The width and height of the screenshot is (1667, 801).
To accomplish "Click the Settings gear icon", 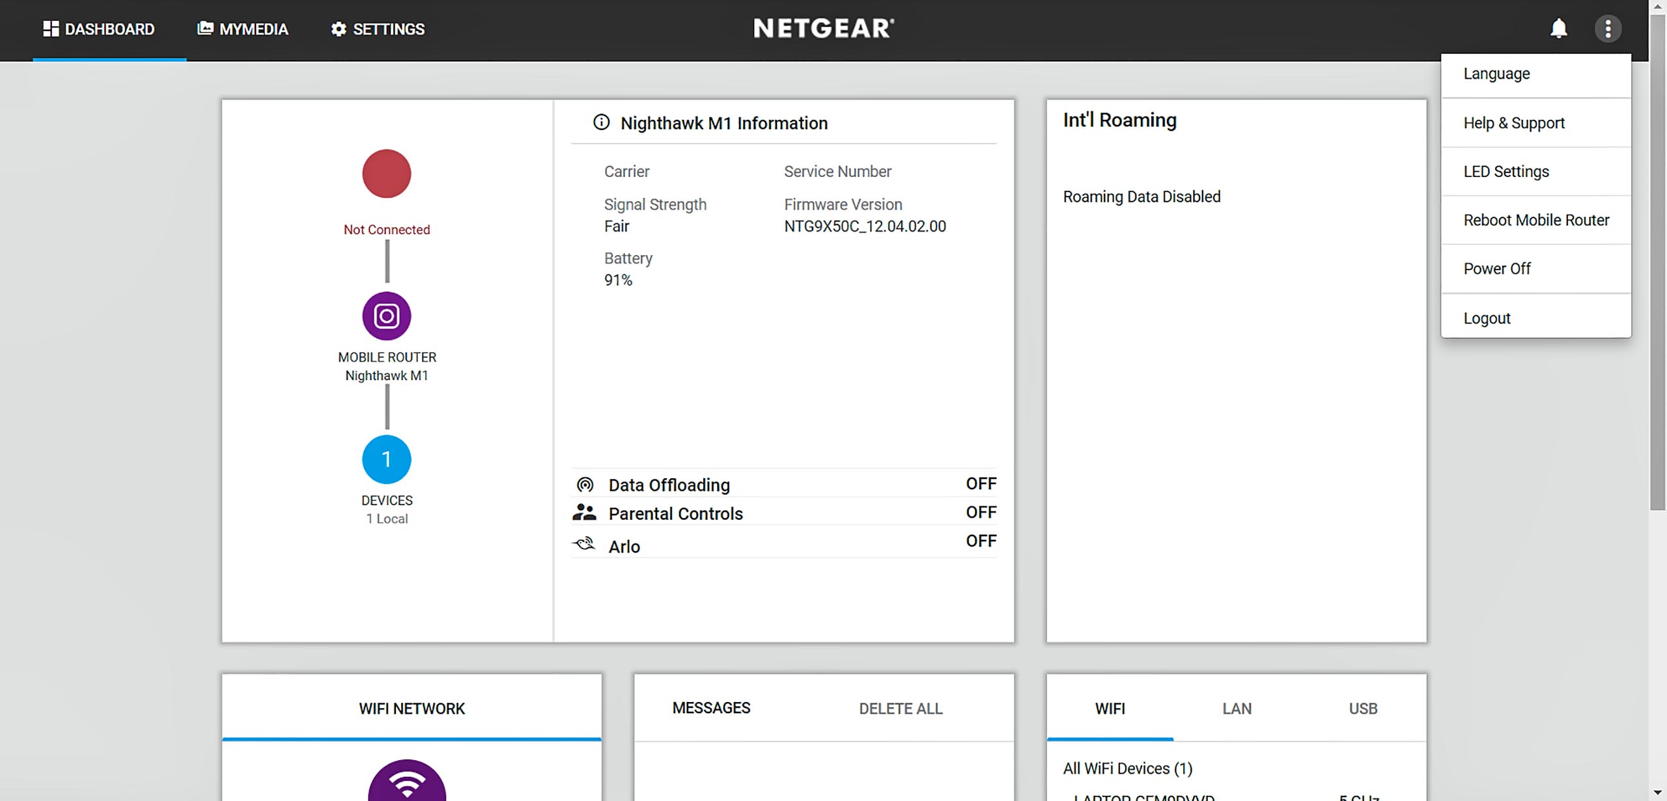I will tap(339, 29).
